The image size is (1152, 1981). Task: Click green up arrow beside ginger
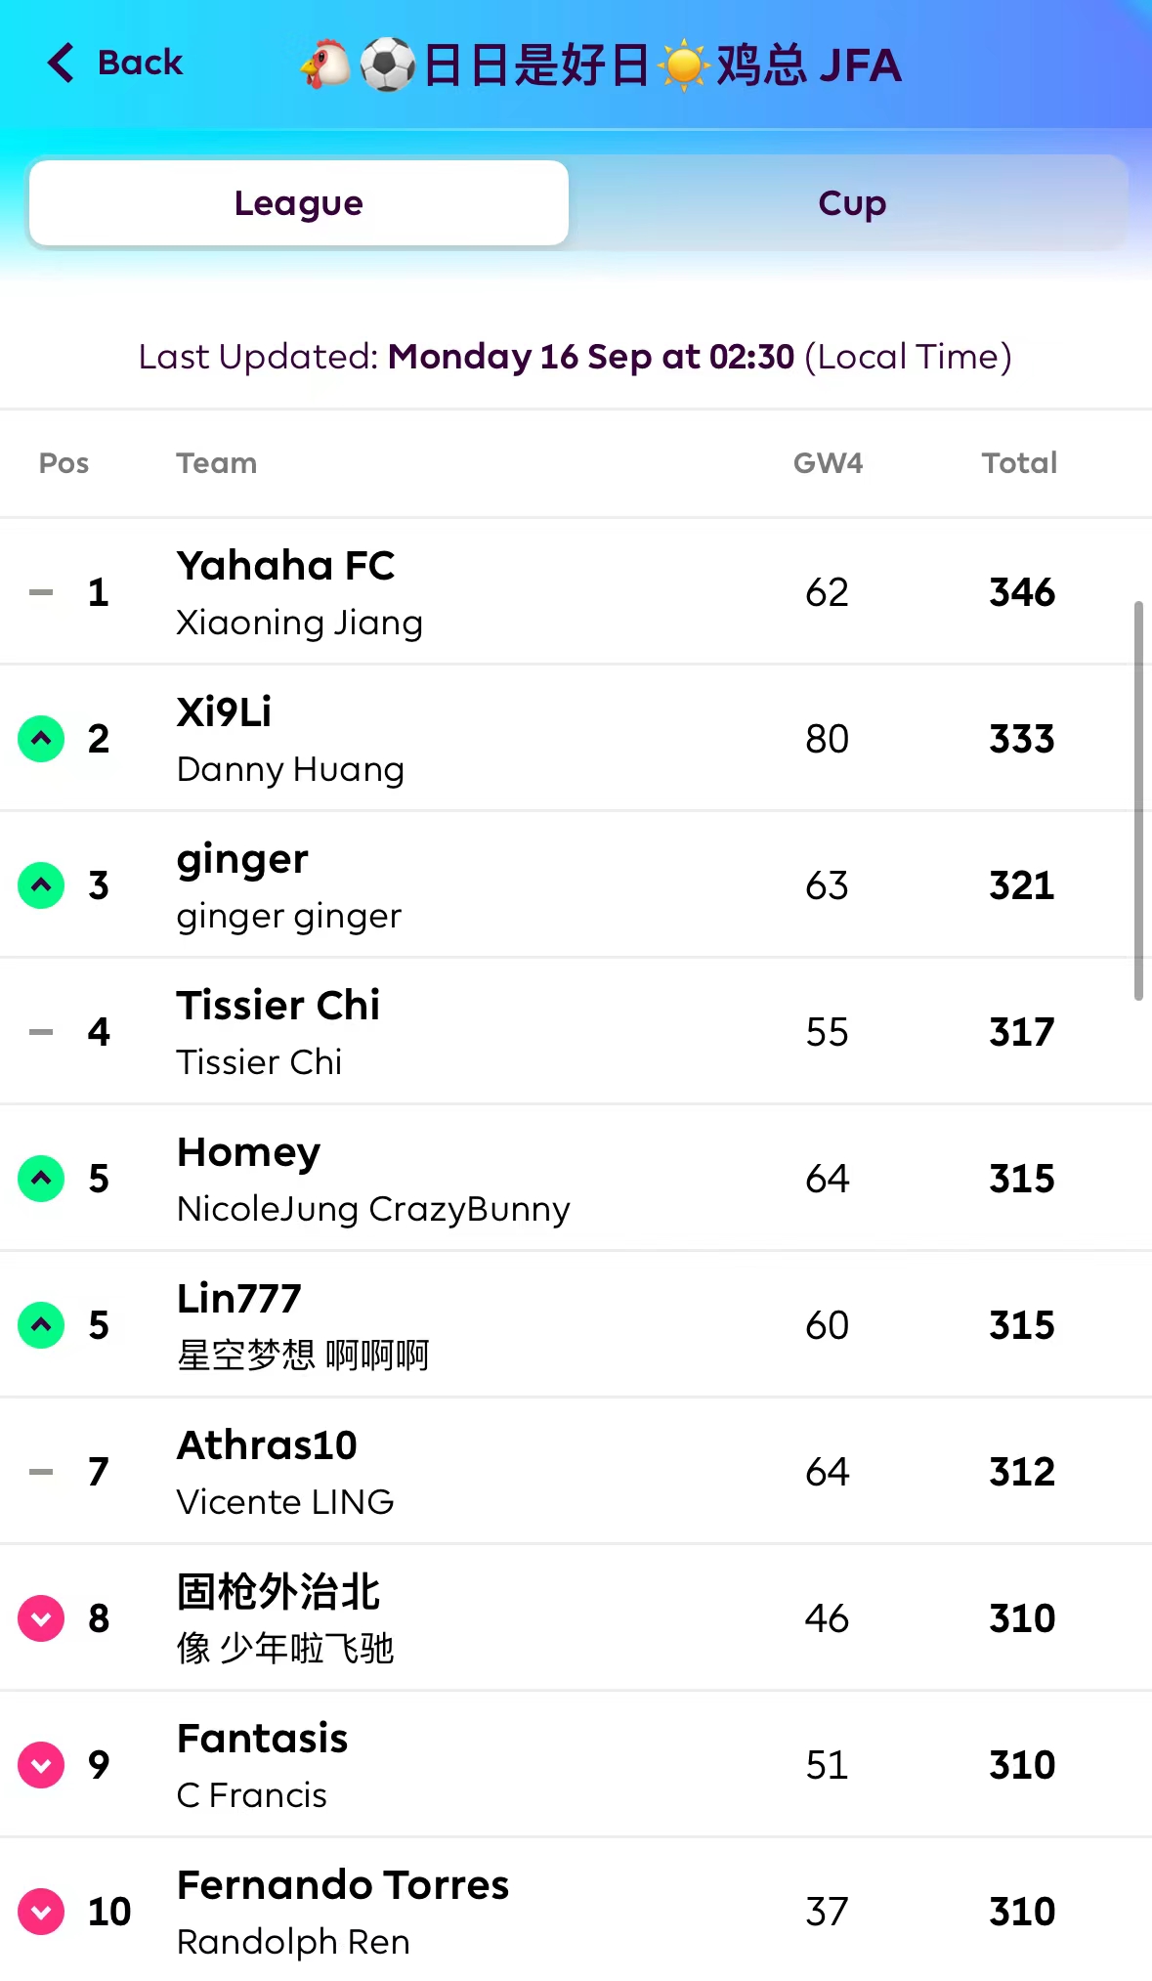[41, 885]
